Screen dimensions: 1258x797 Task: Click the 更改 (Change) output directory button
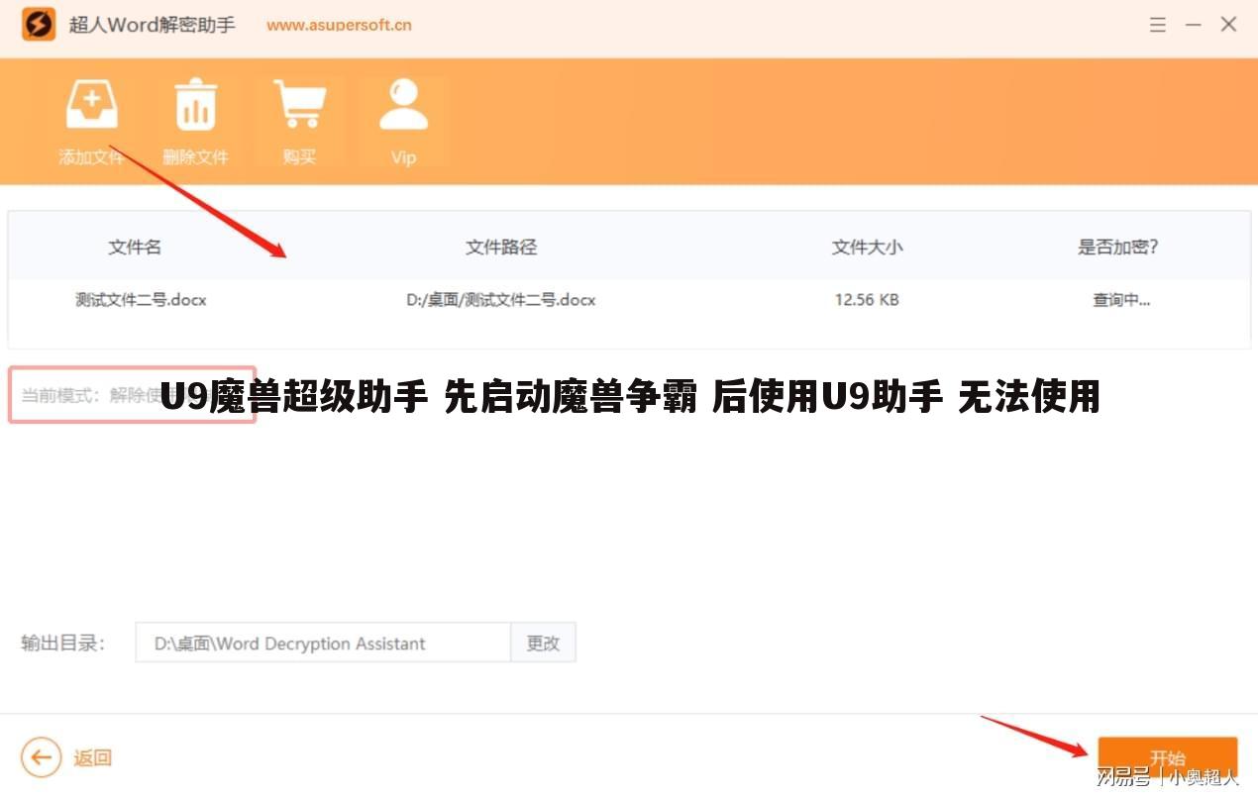pyautogui.click(x=543, y=643)
